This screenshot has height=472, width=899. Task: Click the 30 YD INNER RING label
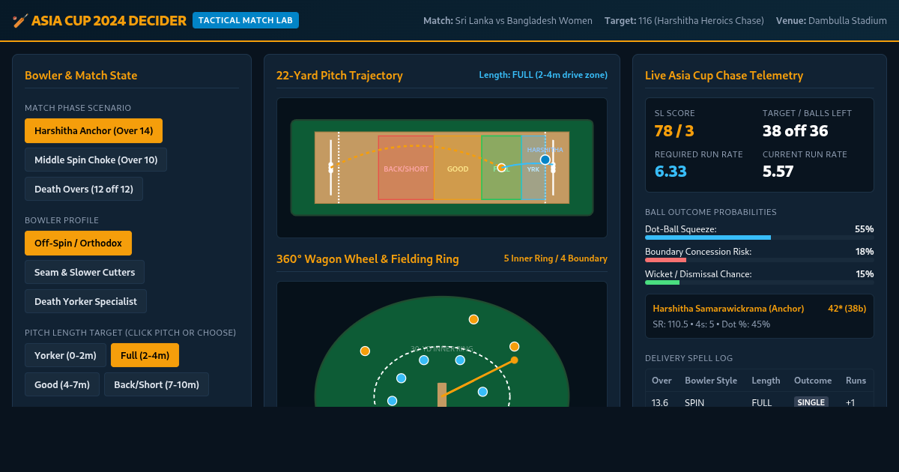[442, 349]
